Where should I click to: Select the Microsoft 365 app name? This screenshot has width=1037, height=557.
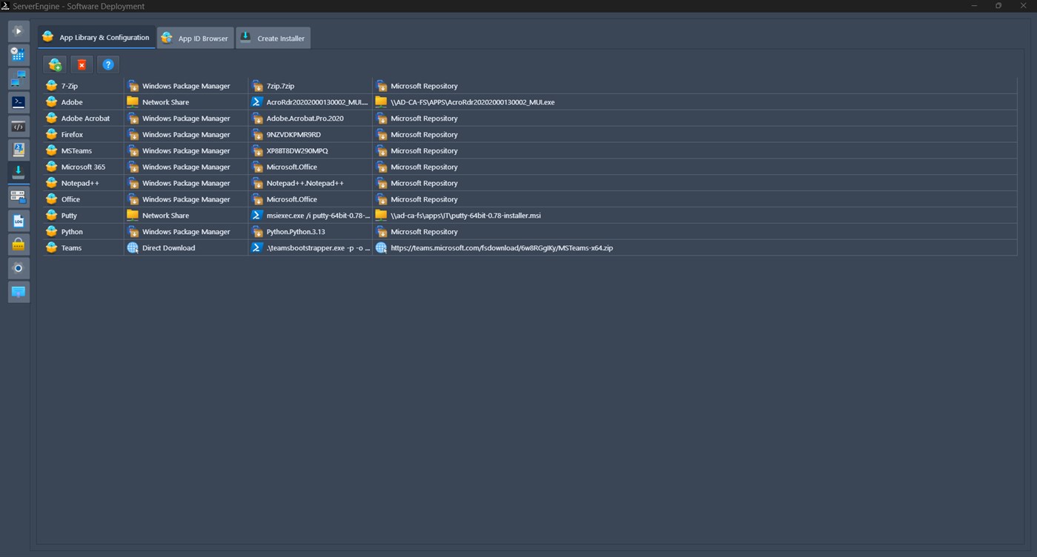[83, 167]
